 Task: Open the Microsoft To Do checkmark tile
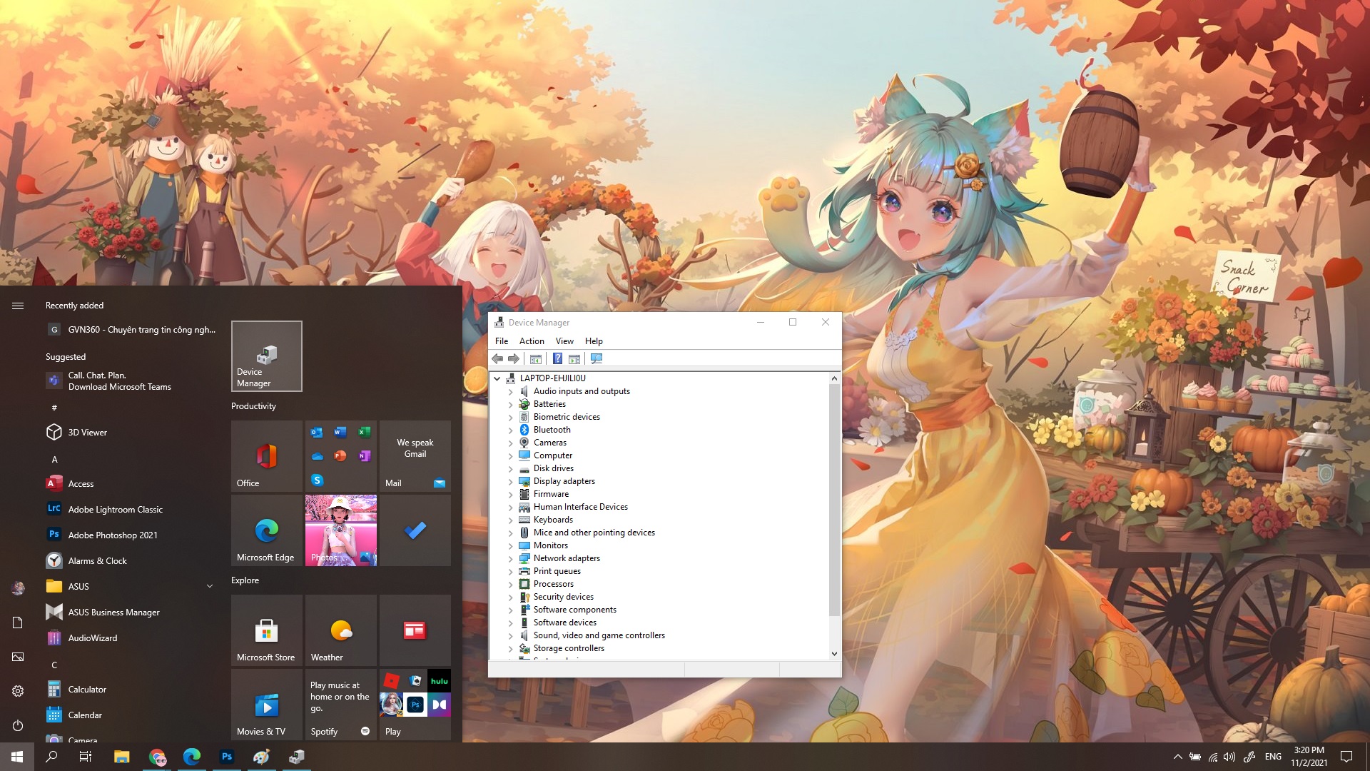415,530
